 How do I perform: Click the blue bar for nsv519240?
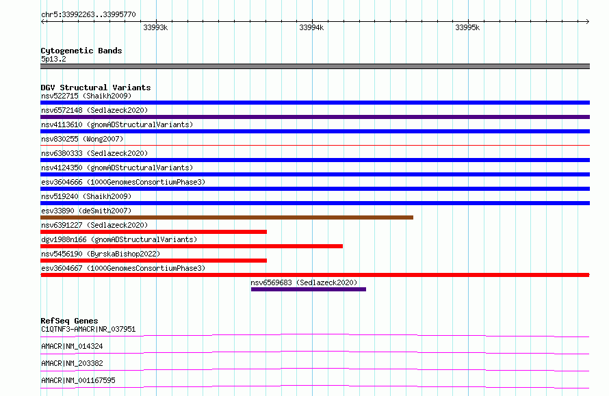pyautogui.click(x=315, y=203)
